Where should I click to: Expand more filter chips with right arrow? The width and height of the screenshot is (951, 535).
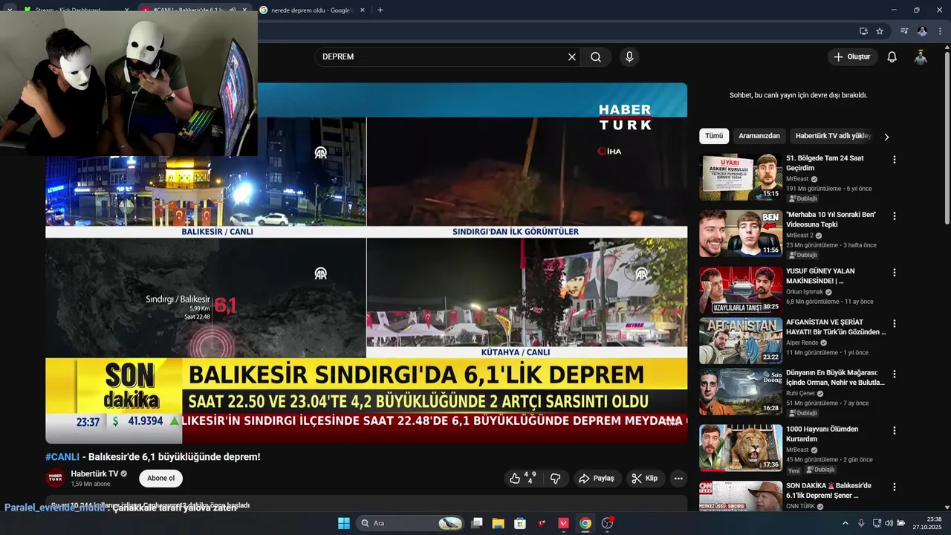886,137
